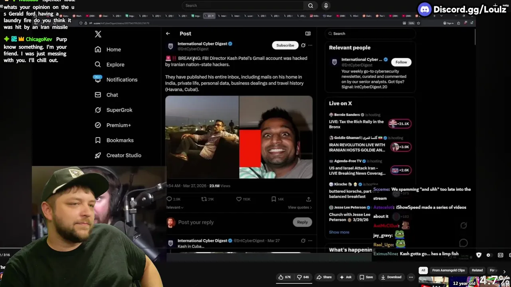Click the YouTube search input field
Screen dimensions: 511x287
pos(243,6)
